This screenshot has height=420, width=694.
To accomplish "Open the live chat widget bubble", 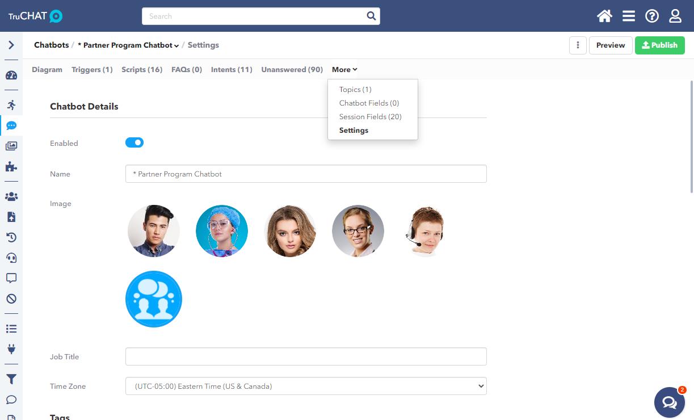I will [670, 402].
